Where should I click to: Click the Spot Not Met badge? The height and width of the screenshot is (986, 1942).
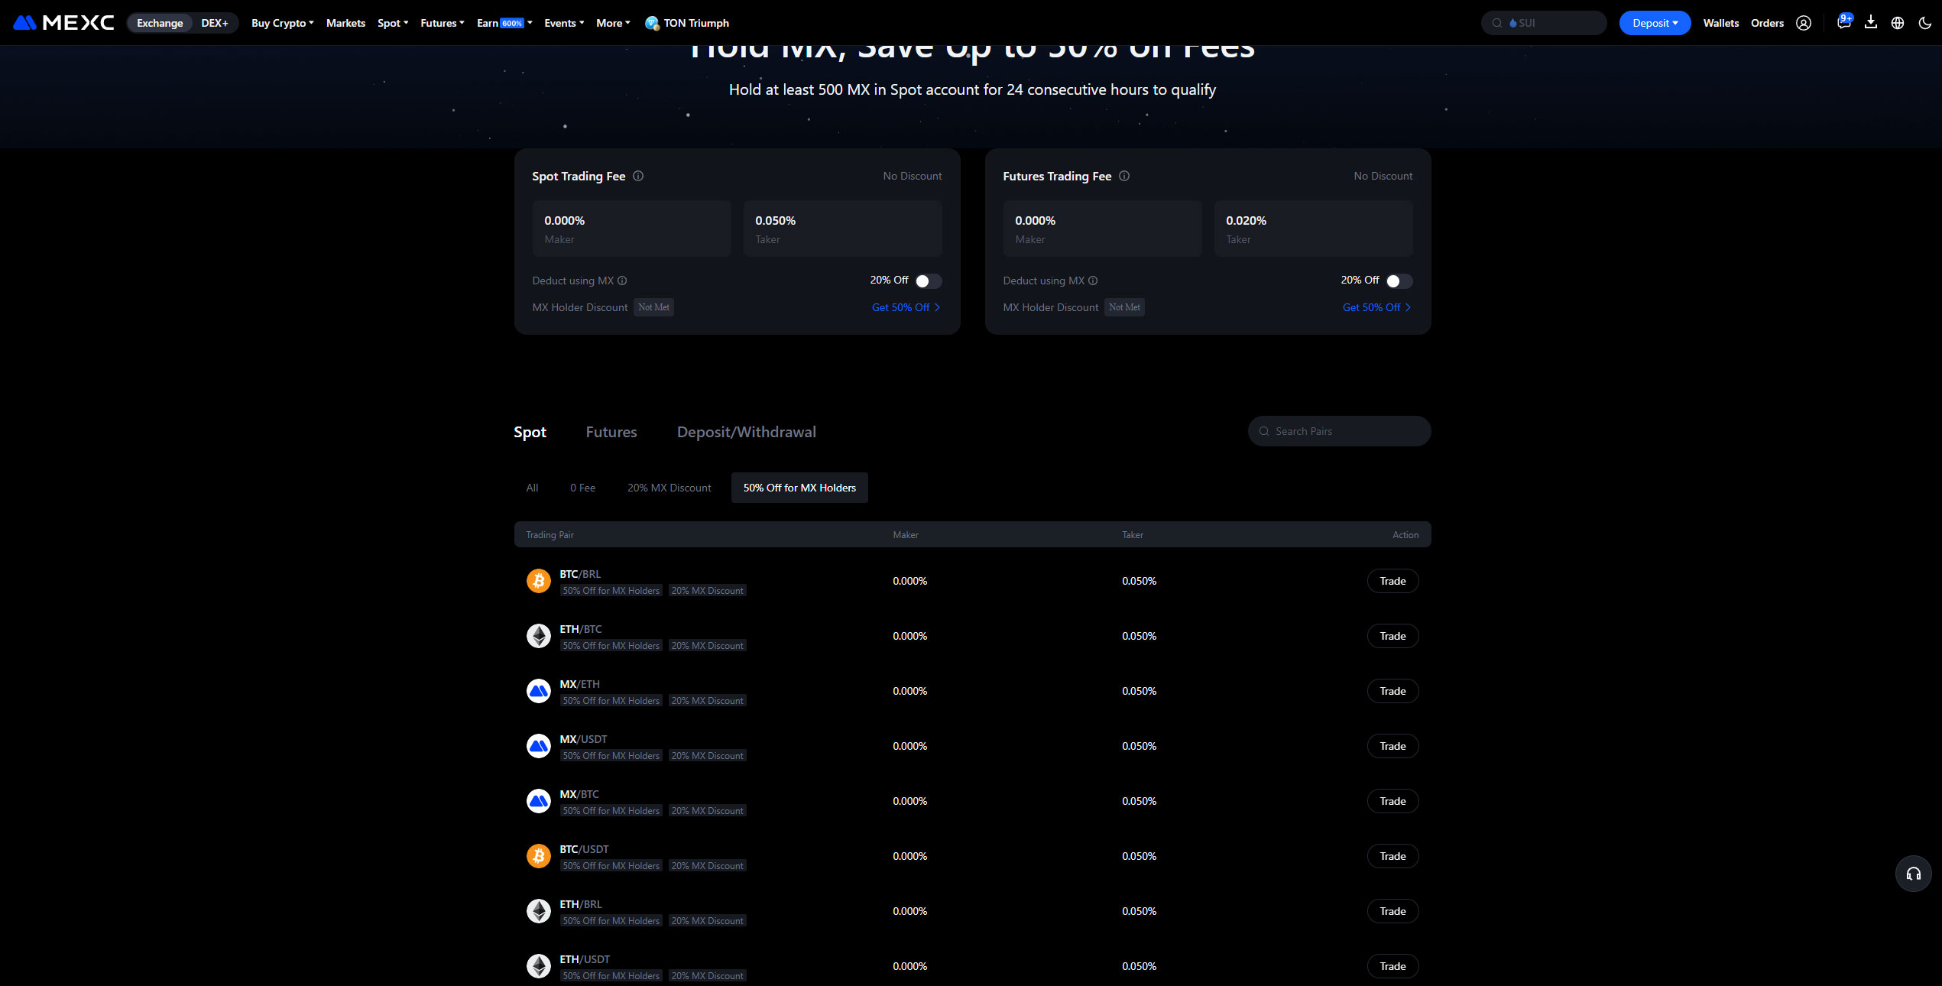[x=653, y=307]
